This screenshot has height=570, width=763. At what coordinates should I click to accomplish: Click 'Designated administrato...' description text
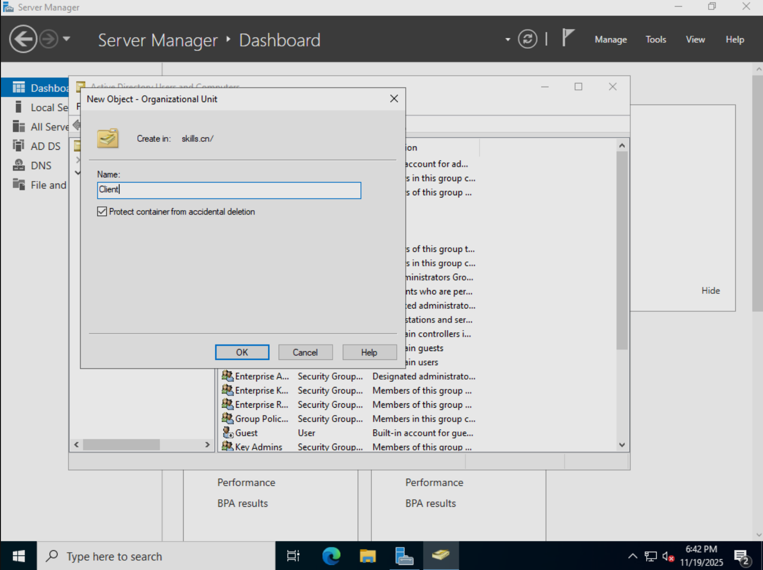(424, 376)
